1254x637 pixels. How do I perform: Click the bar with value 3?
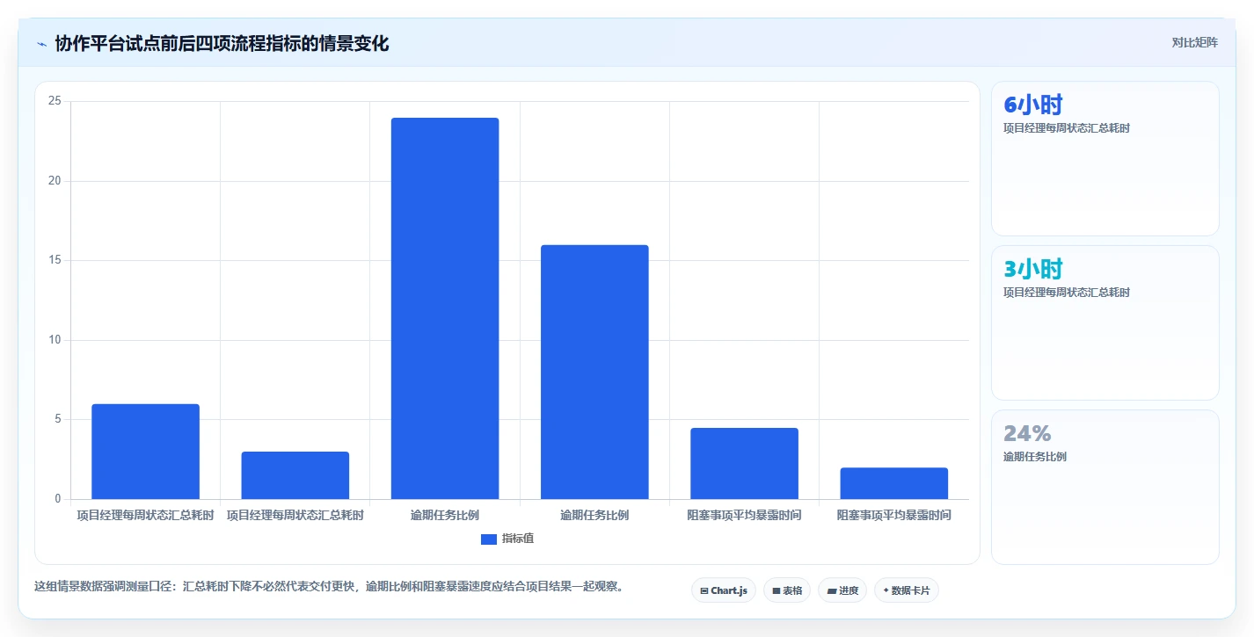click(295, 475)
